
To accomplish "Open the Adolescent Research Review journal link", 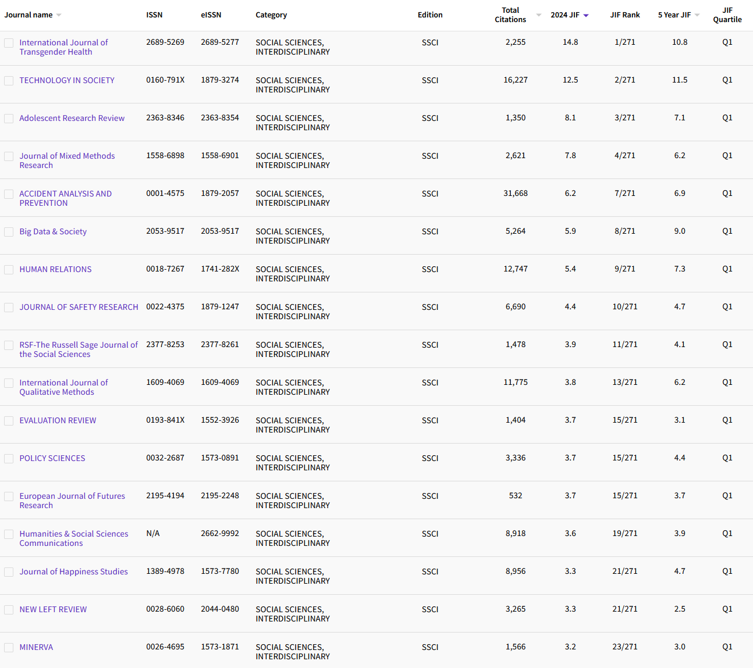I will [72, 118].
